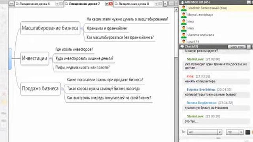Add a new whiteboard tab with plus button
The height and width of the screenshot is (142, 253).
[165, 4]
